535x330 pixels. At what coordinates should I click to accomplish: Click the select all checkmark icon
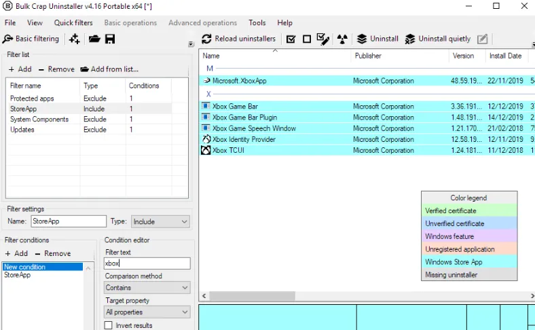coord(291,39)
